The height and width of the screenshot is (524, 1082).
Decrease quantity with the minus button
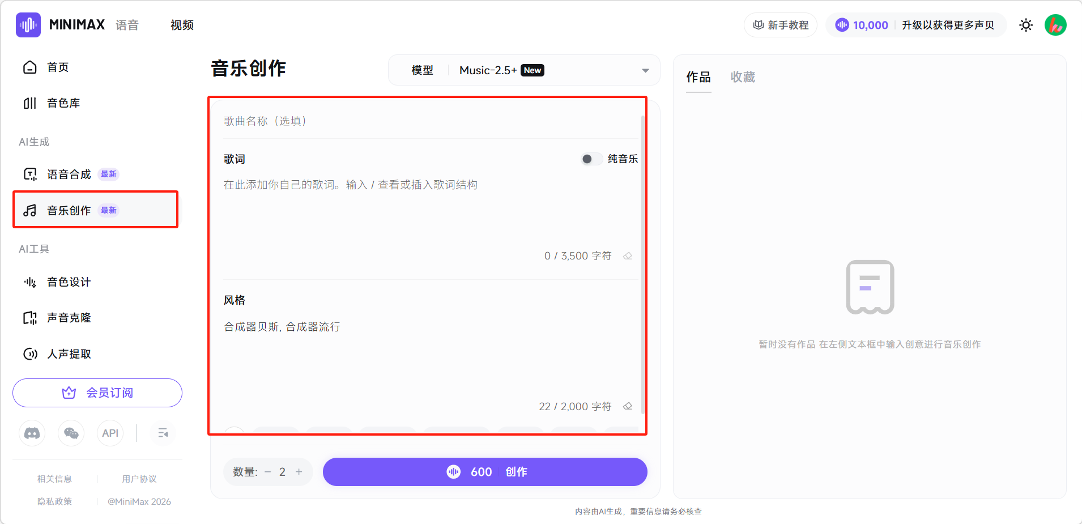[268, 472]
